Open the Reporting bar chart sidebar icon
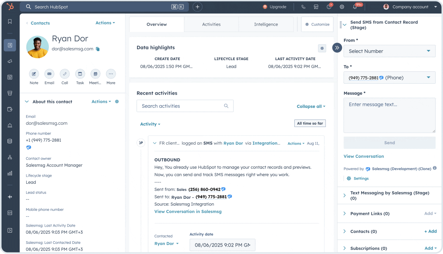 [x=10, y=173]
